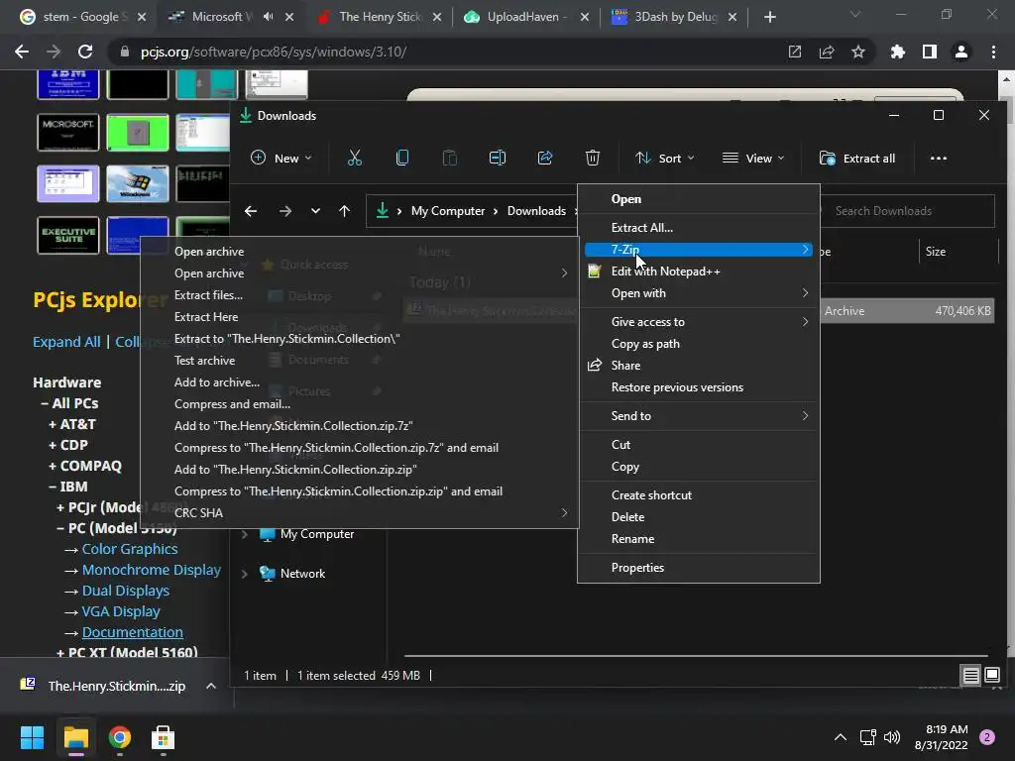Click the Extract all toolbar button
This screenshot has height=761, width=1015.
point(857,158)
